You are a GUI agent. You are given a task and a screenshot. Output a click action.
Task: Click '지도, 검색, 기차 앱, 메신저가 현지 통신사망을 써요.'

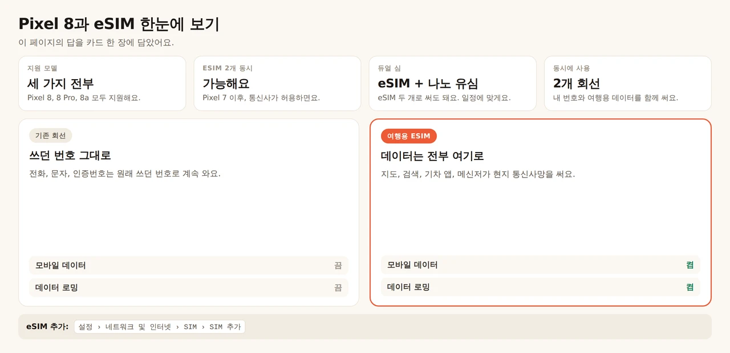tap(478, 174)
